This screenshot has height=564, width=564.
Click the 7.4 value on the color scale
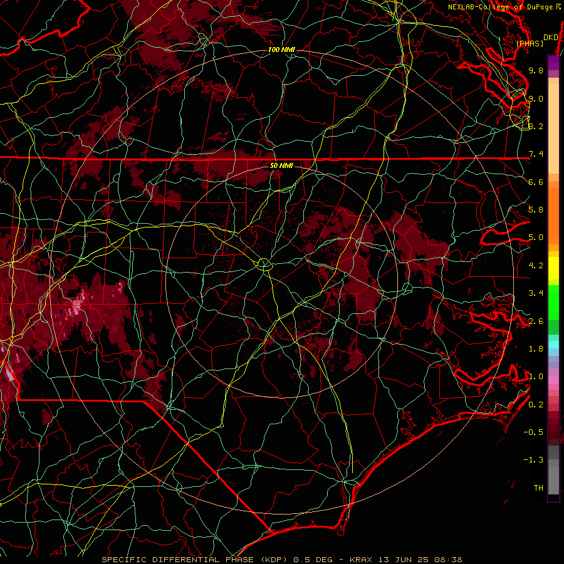536,154
